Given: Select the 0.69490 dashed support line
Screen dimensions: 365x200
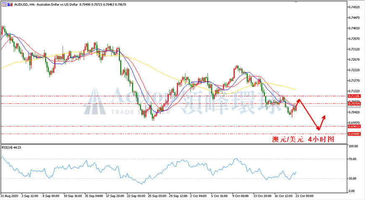Looking at the screenshot, I should (x=174, y=134).
